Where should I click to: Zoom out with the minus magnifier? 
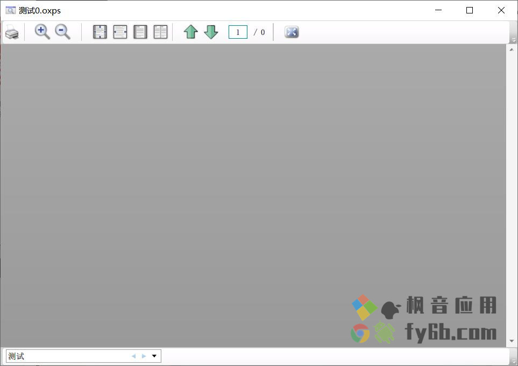pos(62,32)
